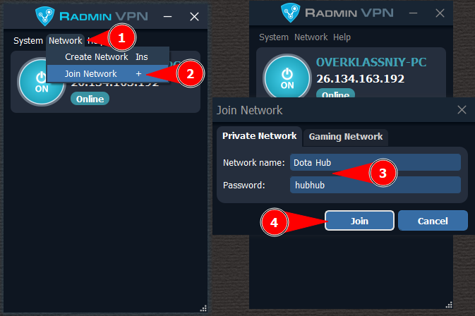Click the IP address 26.134.163.192 in right window
Image resolution: width=475 pixels, height=316 pixels.
click(360, 79)
